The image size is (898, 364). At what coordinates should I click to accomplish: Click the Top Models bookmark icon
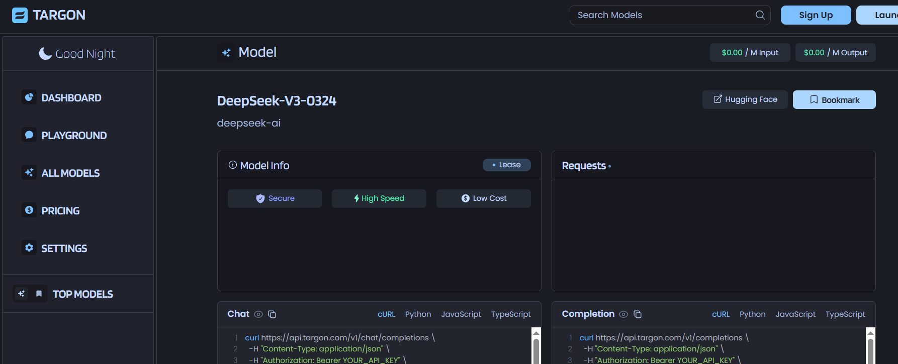click(39, 294)
